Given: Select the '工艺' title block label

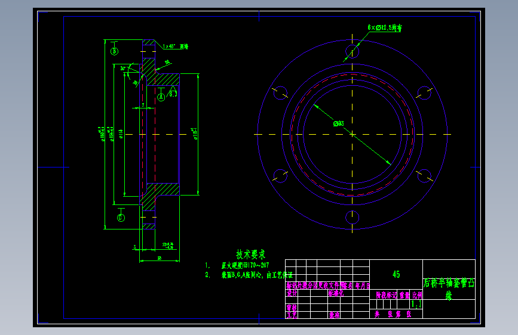Looking at the screenshot, I should (292, 315).
